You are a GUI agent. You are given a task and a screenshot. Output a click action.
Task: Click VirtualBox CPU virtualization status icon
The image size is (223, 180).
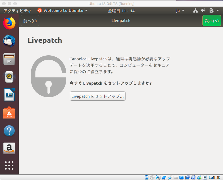coord(193,177)
